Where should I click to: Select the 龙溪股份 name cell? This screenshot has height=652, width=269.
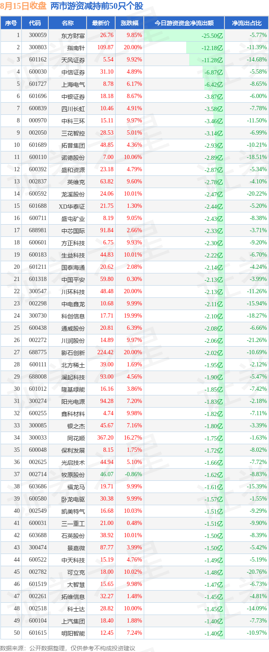coord(73,194)
